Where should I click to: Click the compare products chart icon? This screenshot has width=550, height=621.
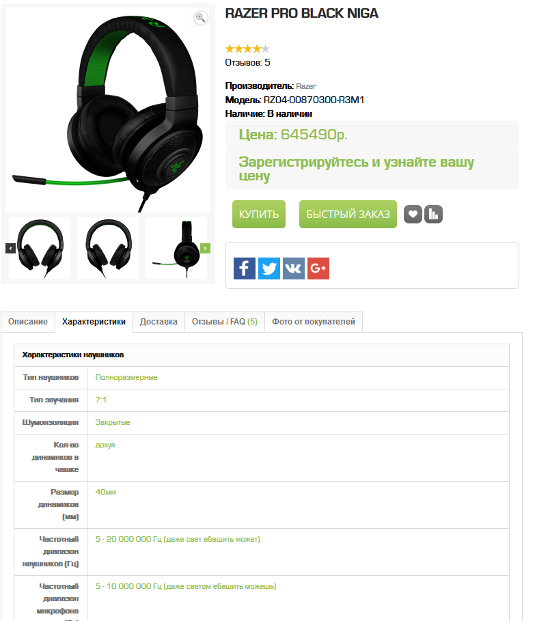pyautogui.click(x=434, y=215)
